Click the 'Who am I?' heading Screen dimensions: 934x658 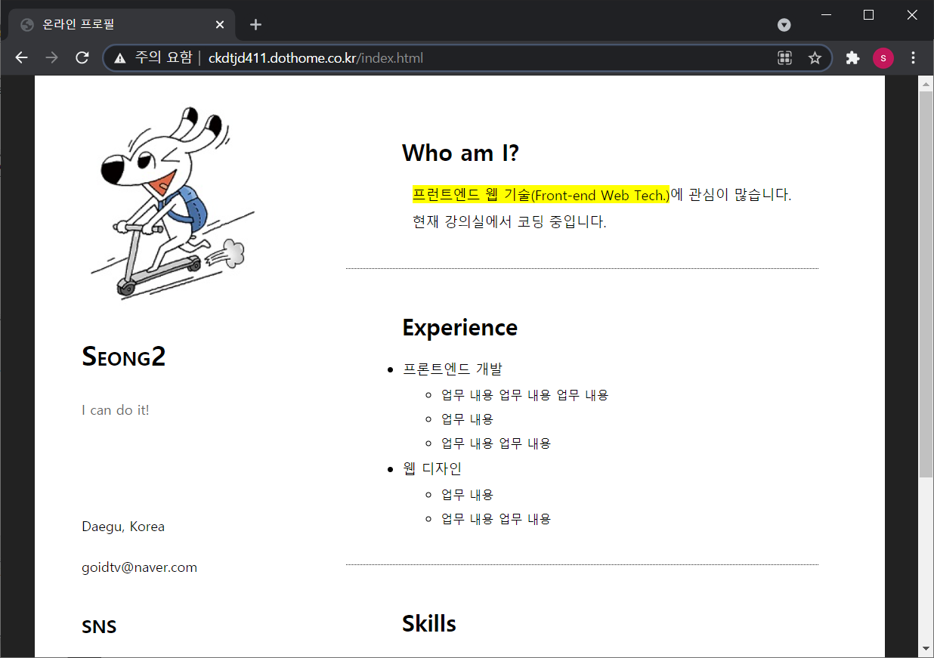tap(460, 153)
